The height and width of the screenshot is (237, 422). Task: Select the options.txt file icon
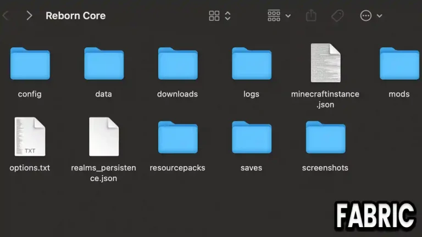pyautogui.click(x=30, y=137)
